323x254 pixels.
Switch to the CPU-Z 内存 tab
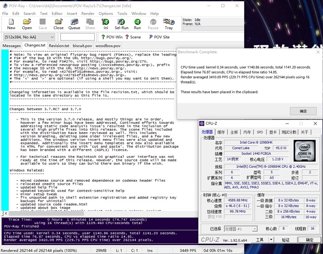(247, 132)
